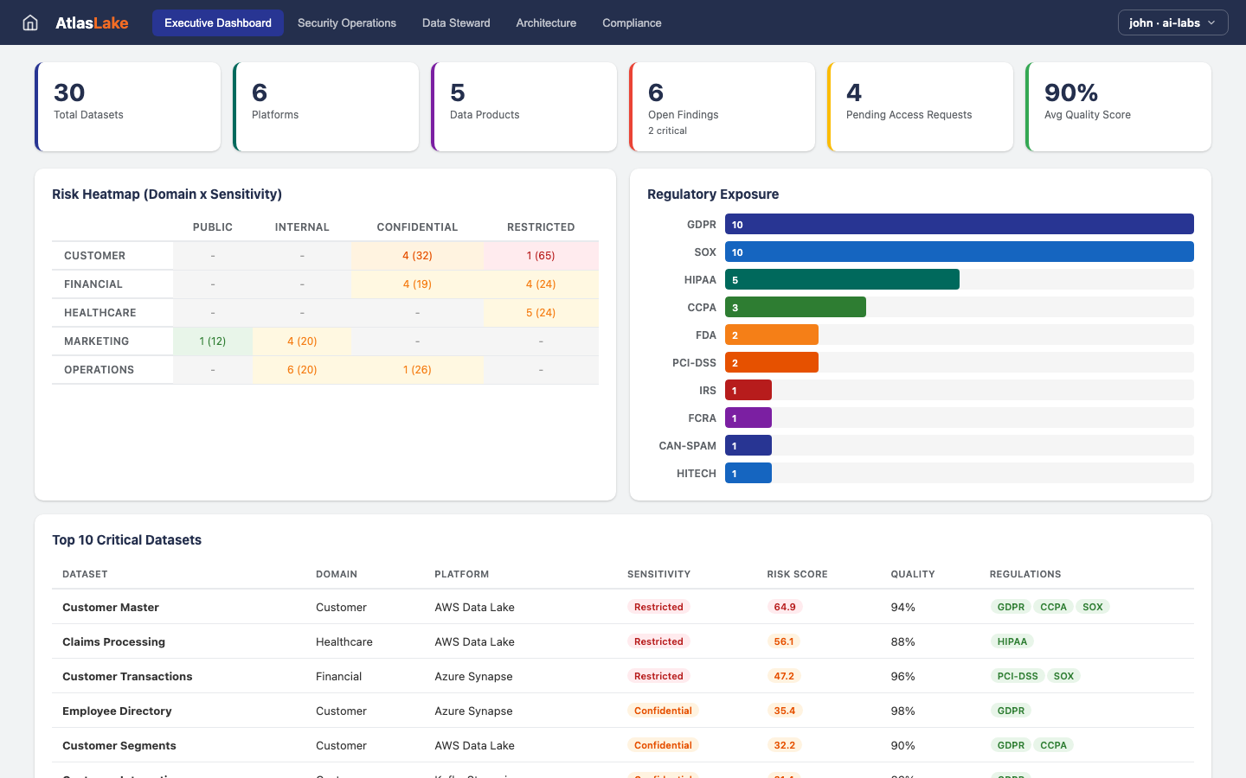Switch to the Security Operations tab
This screenshot has width=1246, height=778.
click(346, 23)
